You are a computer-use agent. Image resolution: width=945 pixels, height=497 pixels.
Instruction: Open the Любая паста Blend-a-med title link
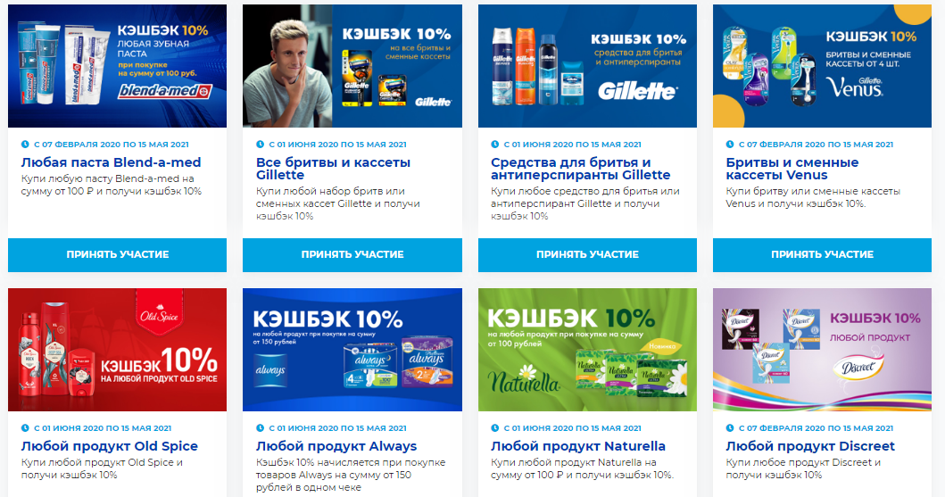[x=111, y=162]
